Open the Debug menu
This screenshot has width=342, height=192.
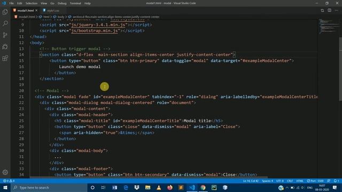pyautogui.click(x=62, y=3)
